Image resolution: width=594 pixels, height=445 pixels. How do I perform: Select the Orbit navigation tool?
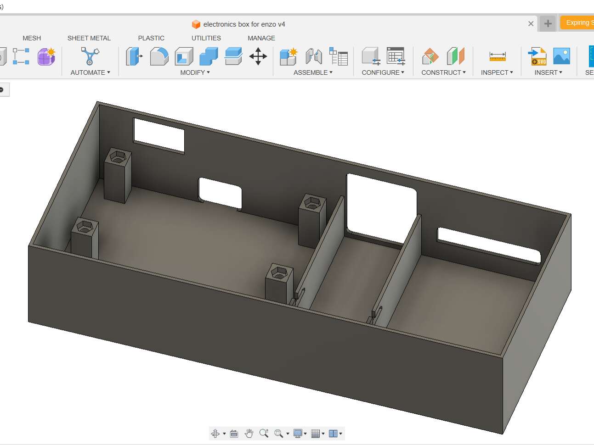[x=215, y=434]
